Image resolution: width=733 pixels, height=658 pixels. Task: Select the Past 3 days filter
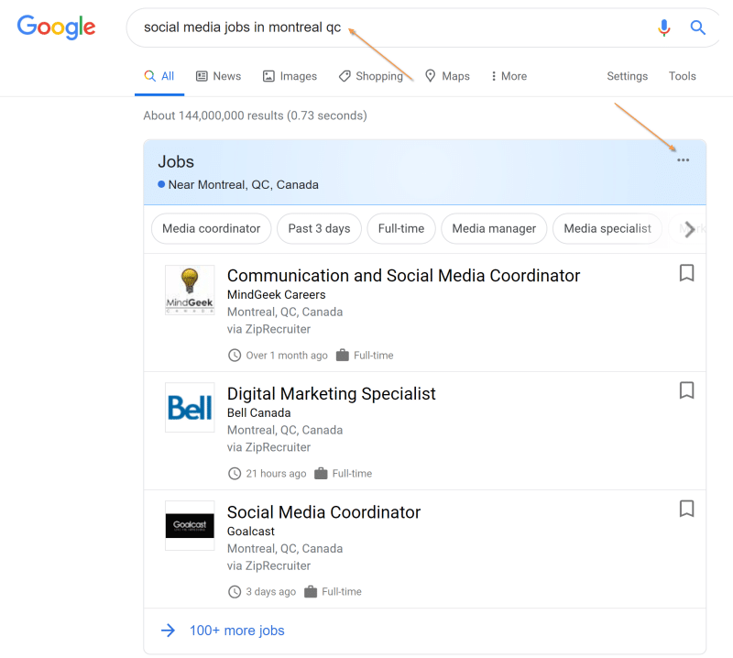tap(319, 228)
